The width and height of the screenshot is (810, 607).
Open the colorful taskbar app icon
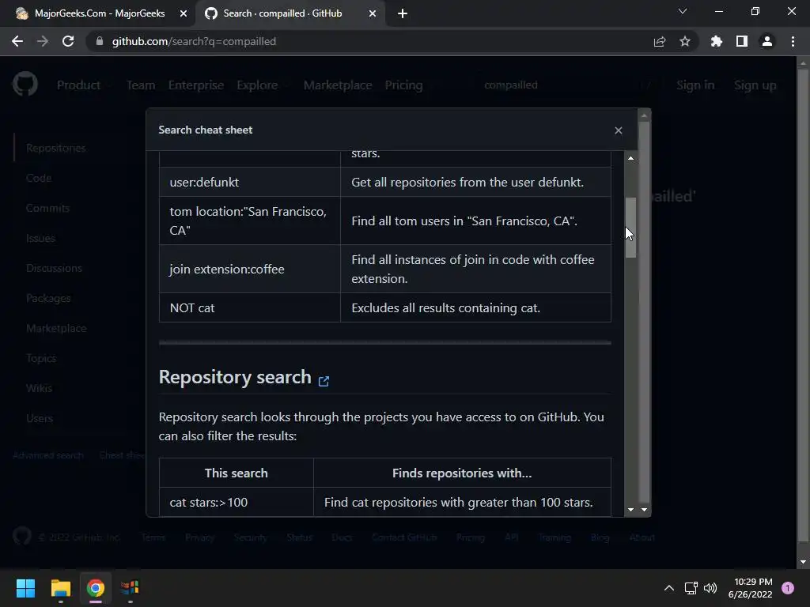[131, 588]
